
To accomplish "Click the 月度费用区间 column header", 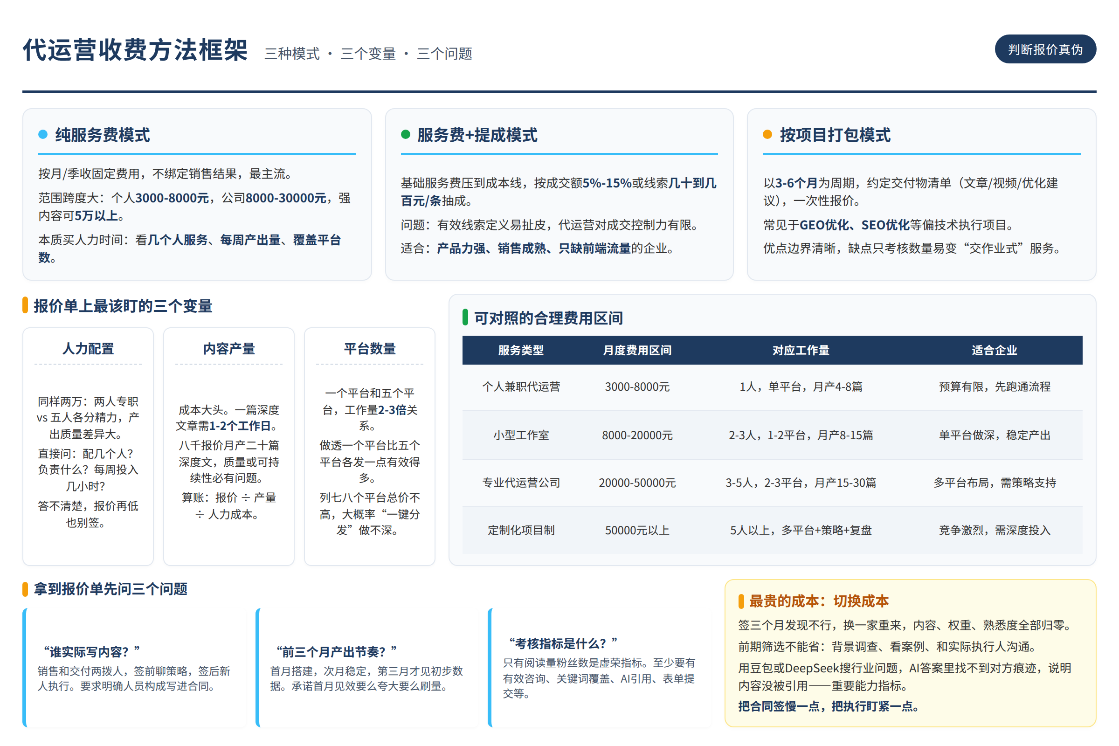I will click(637, 350).
